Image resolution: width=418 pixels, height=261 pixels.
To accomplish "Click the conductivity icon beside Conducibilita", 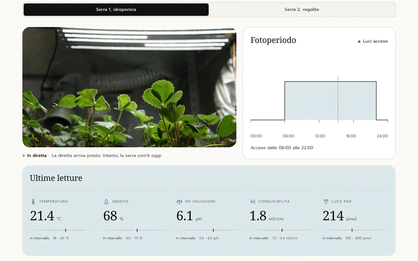I will point(253,201).
